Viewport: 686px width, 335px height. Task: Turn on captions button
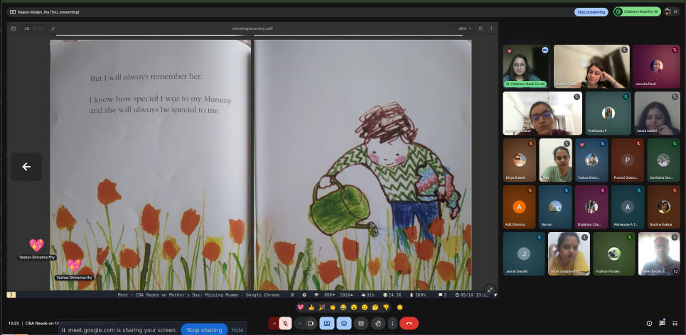coord(361,323)
